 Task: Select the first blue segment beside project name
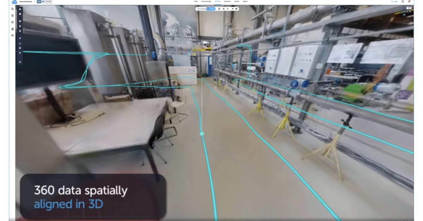pyautogui.click(x=39, y=2)
